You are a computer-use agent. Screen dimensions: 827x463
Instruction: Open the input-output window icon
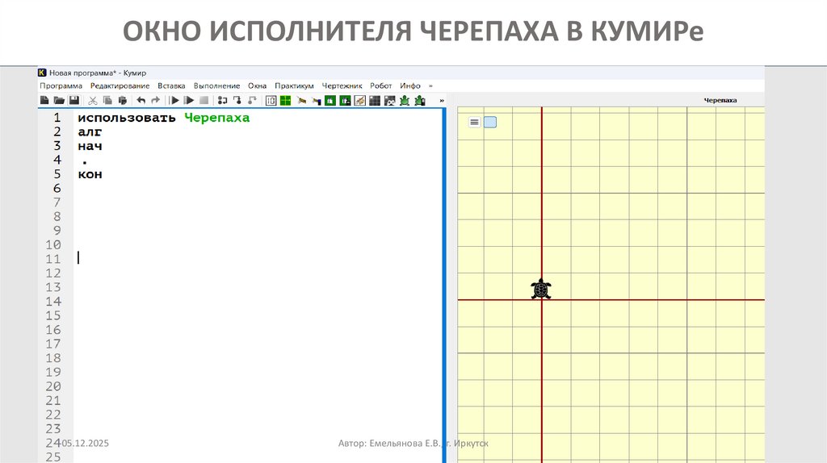pos(271,100)
